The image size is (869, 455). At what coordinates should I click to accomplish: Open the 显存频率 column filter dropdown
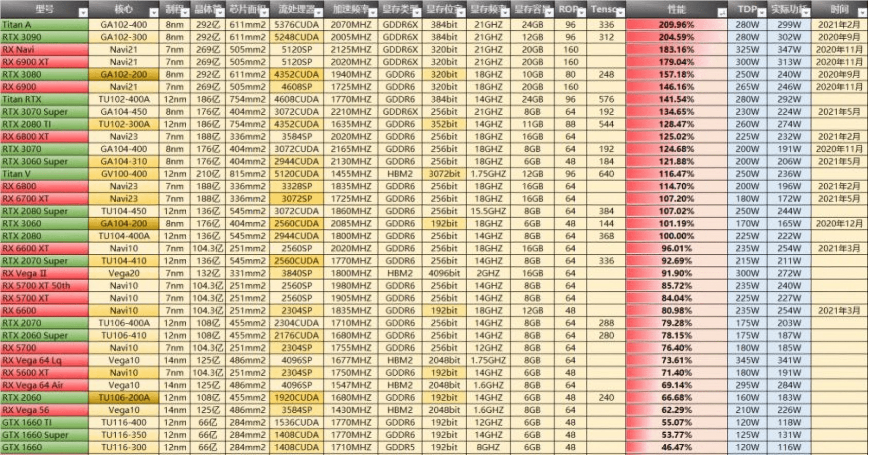(505, 12)
